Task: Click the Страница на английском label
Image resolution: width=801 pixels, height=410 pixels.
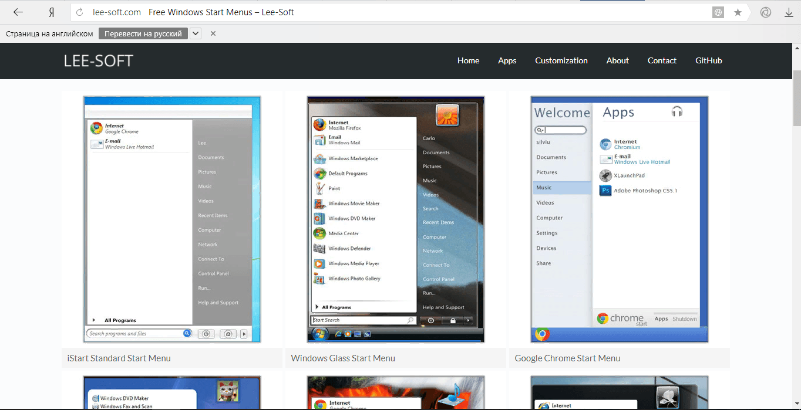Action: tap(49, 33)
